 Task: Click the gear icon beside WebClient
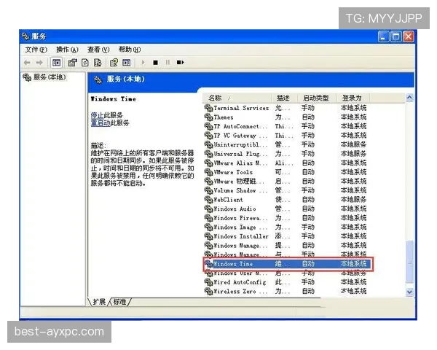[208, 200]
